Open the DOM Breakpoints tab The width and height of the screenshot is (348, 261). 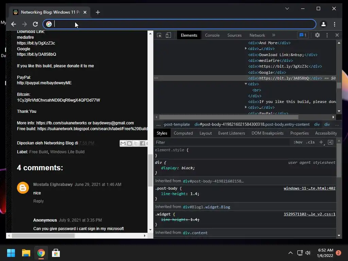(267, 133)
